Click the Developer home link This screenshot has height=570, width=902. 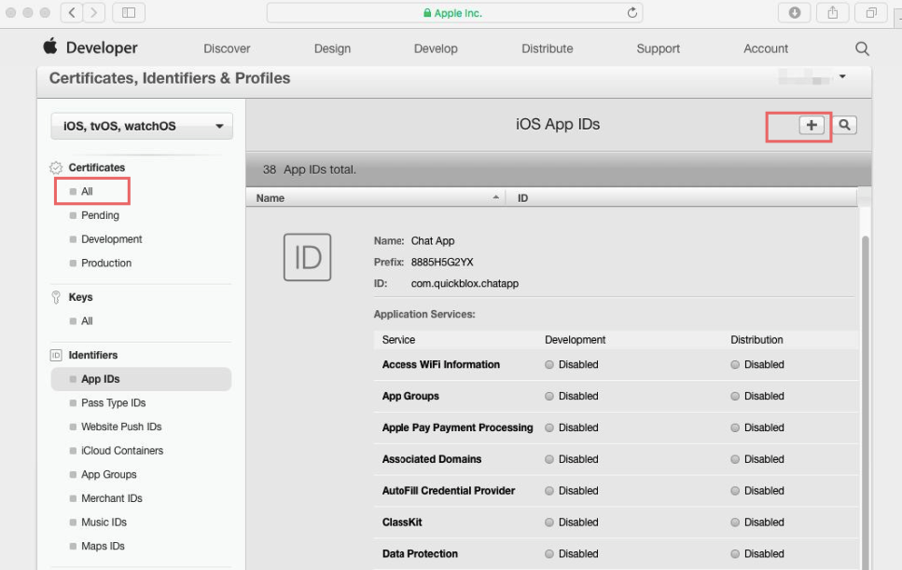pyautogui.click(x=102, y=47)
